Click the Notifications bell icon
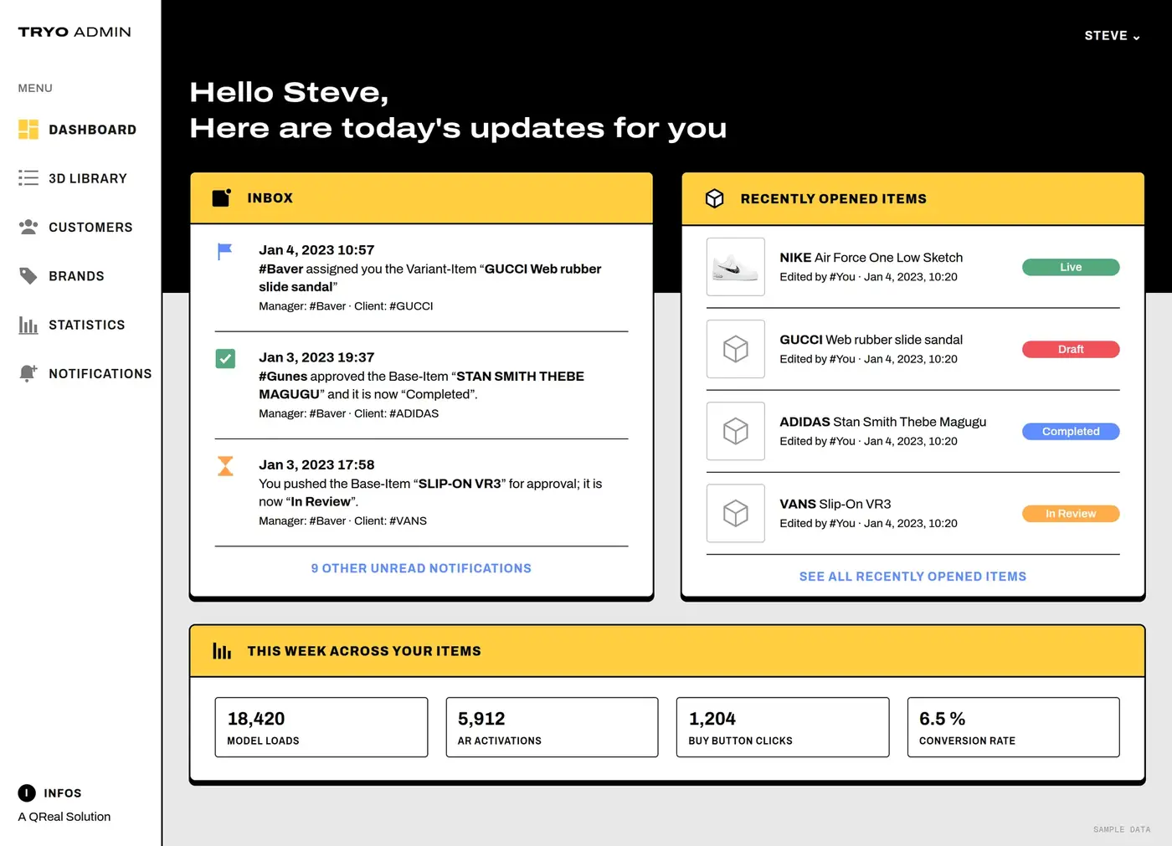Viewport: 1172px width, 846px height. click(28, 373)
